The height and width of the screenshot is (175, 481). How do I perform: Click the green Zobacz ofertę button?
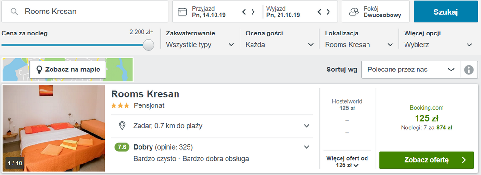pyautogui.click(x=426, y=160)
